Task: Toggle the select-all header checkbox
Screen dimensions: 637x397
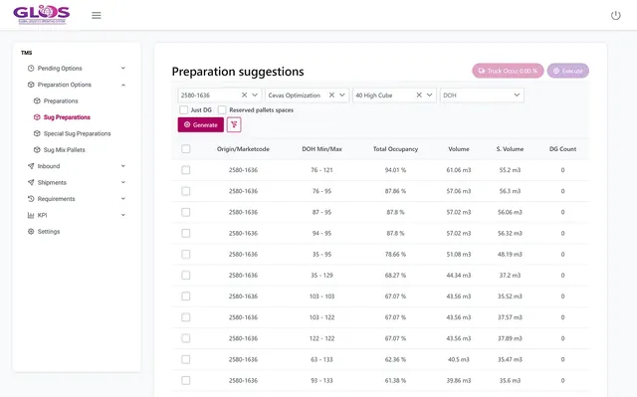Action: [x=186, y=149]
